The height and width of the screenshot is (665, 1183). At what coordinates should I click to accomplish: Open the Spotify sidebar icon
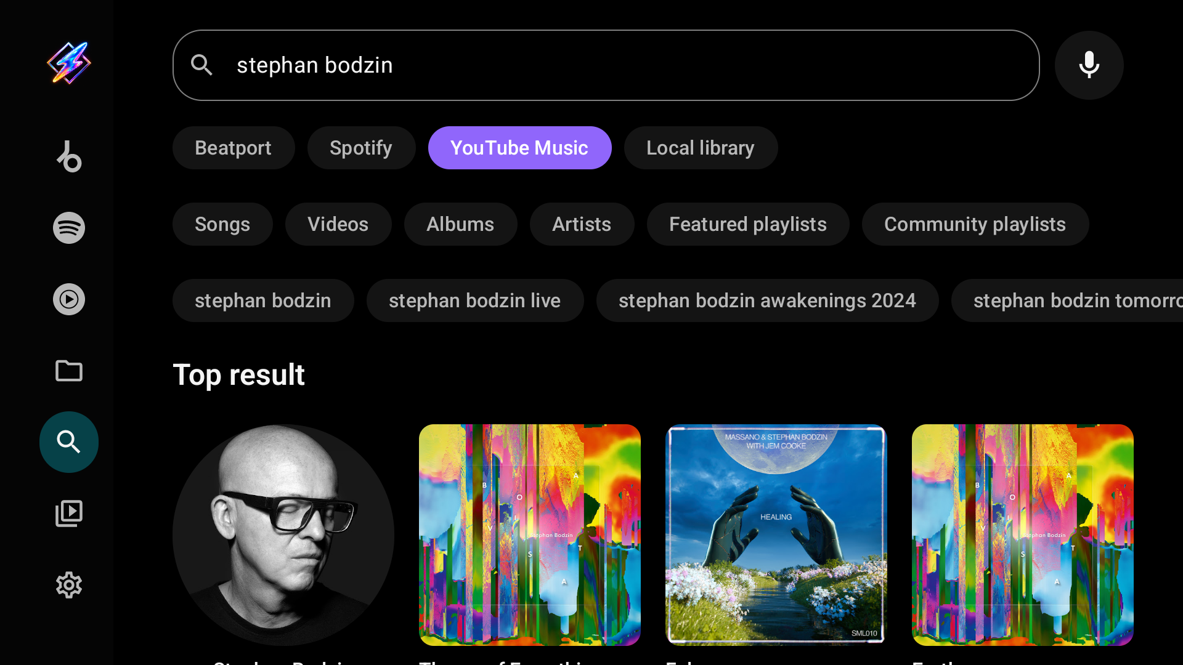click(x=69, y=228)
